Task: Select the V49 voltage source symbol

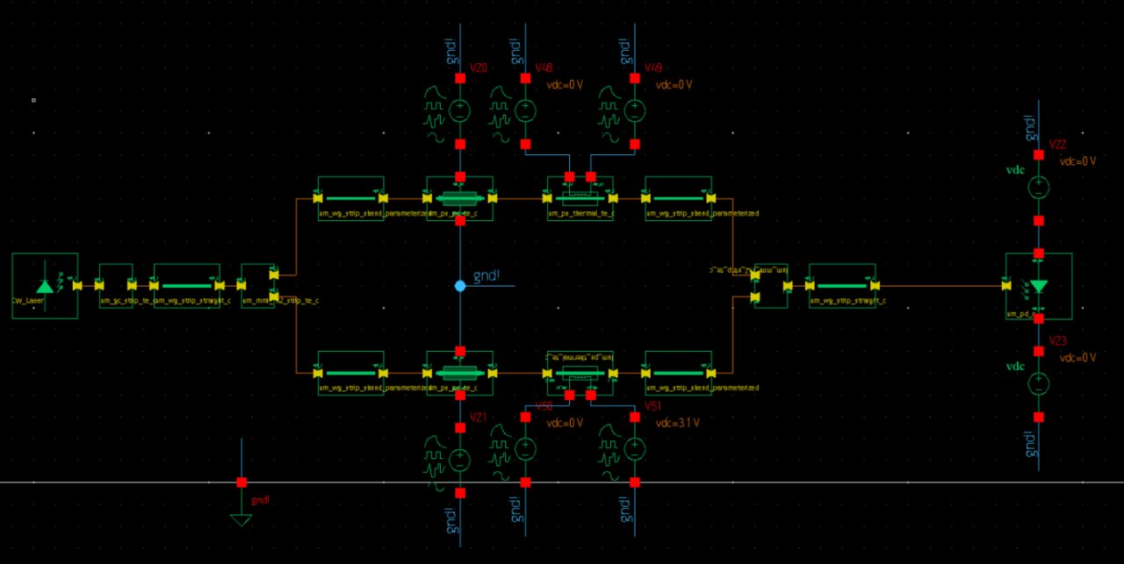Action: coord(634,111)
